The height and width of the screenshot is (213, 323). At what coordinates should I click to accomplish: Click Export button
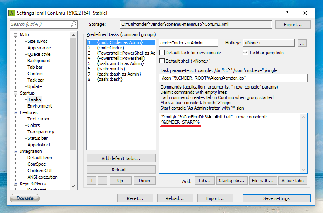(293, 25)
